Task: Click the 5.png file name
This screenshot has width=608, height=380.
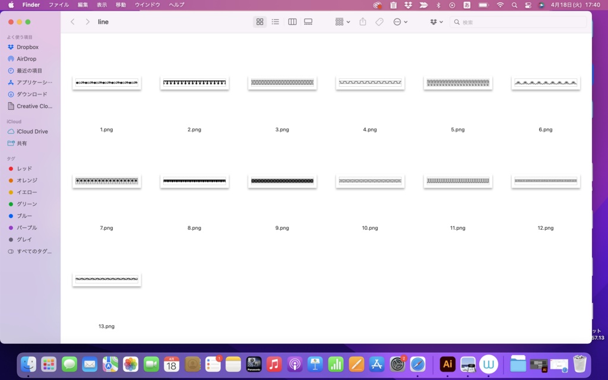Action: [x=458, y=129]
